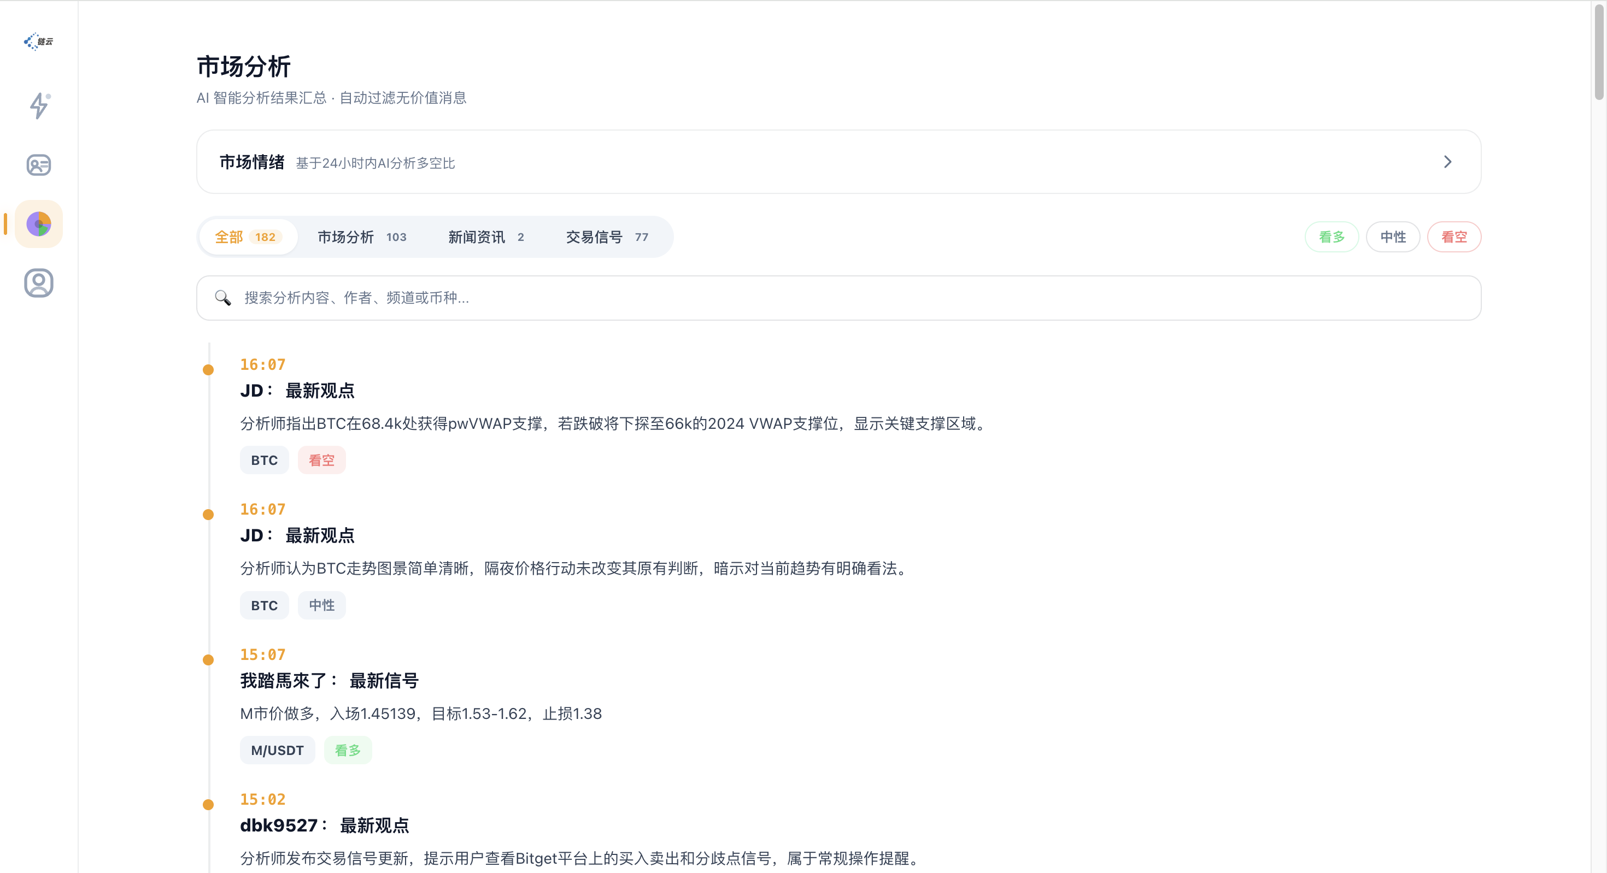Viewport: 1607px width, 873px height.
Task: Enable the 中性 sentiment filter
Action: coord(1392,237)
